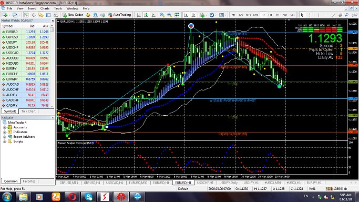Open the Templates dropdown

(222, 15)
